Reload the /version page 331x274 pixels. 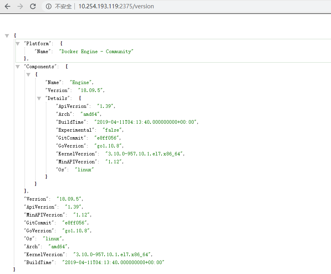click(x=33, y=6)
